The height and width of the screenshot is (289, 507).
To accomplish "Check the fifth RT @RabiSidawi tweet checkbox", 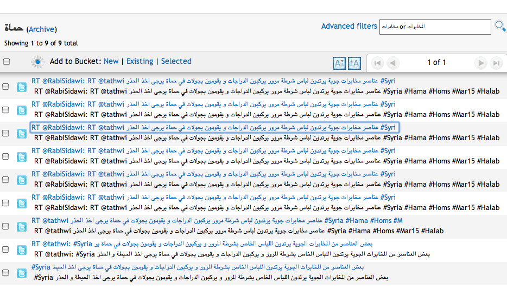I will pyautogui.click(x=5, y=180).
